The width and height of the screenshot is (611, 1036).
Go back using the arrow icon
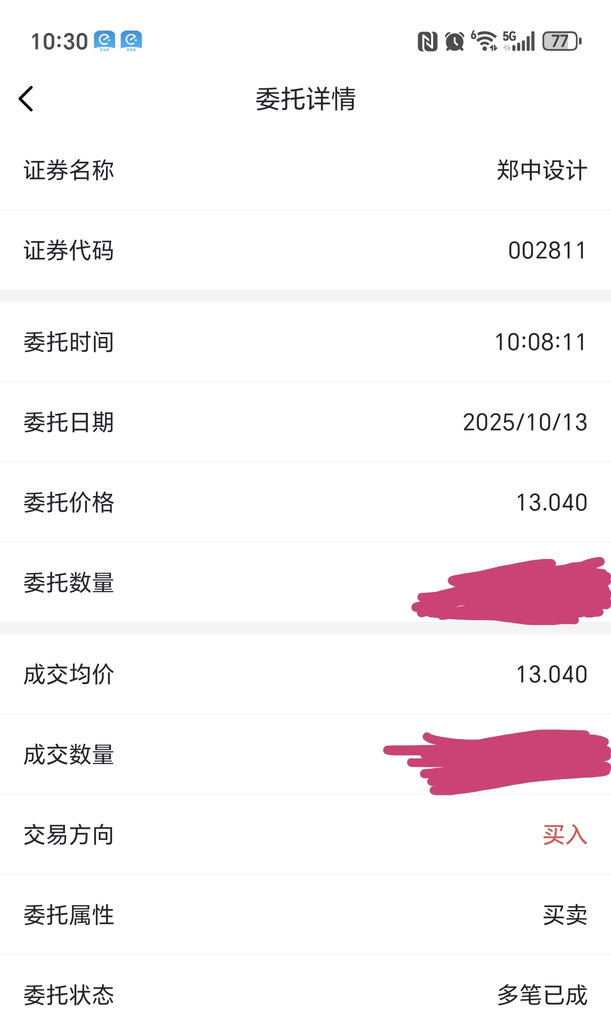point(26,99)
